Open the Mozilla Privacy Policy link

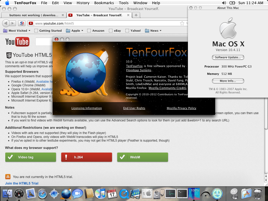pos(181,108)
